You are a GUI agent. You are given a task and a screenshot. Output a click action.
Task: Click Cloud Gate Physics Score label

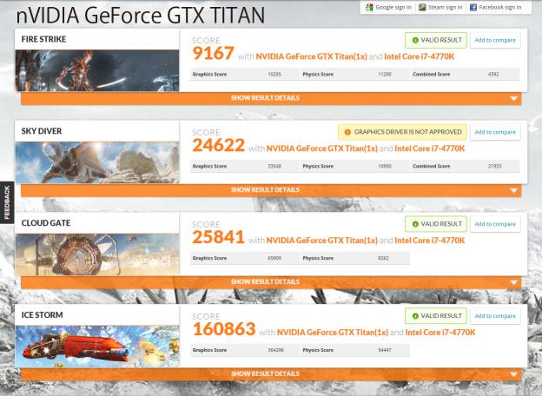318,258
